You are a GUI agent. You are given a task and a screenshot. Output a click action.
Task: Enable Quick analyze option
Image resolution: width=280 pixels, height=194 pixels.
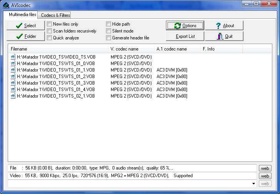click(x=49, y=38)
